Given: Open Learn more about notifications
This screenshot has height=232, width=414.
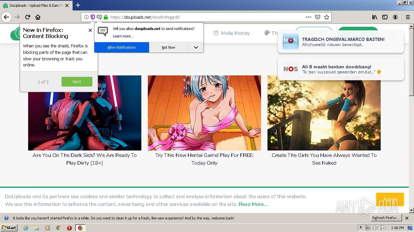Looking at the screenshot, I should tap(123, 36).
